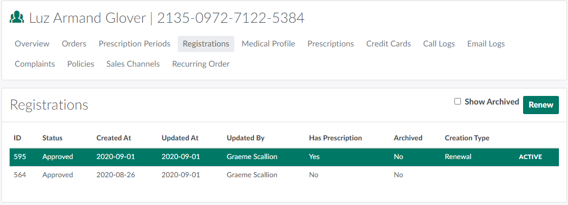Open the Email Logs tab
The height and width of the screenshot is (205, 568).
coord(486,44)
